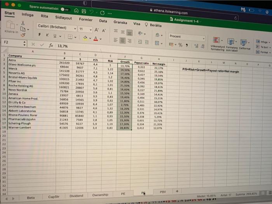Open the Formler ribbon tab
The height and width of the screenshot is (204, 272).
pos(86,19)
